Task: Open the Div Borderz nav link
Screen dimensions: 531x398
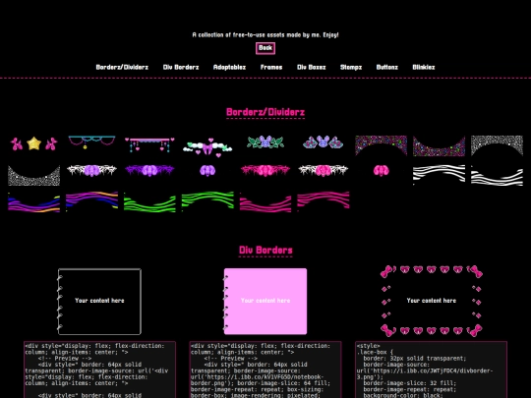Action: click(x=181, y=67)
